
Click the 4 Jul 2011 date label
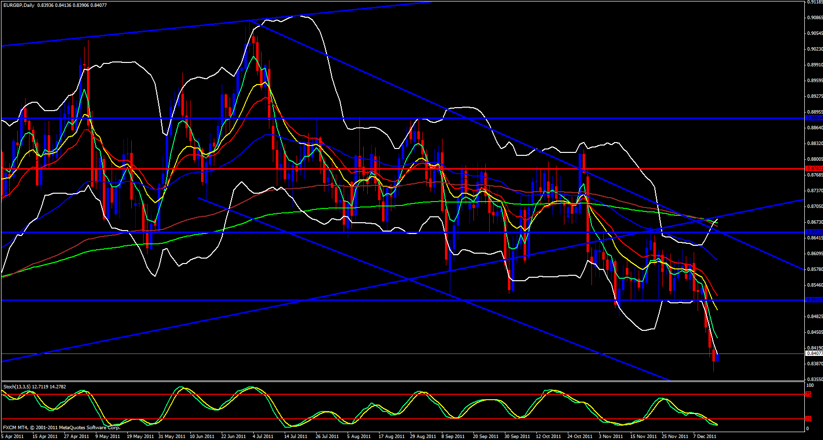pyautogui.click(x=263, y=436)
